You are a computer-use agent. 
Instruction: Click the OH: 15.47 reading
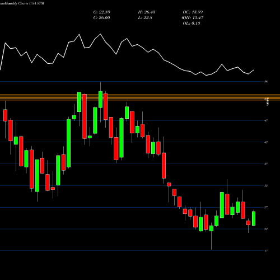[x=193, y=18]
